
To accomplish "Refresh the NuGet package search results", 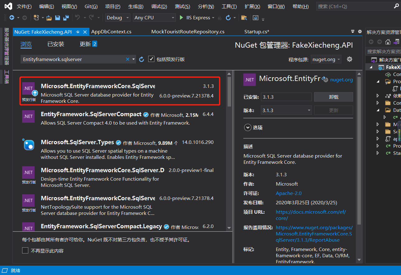I will tap(142, 59).
